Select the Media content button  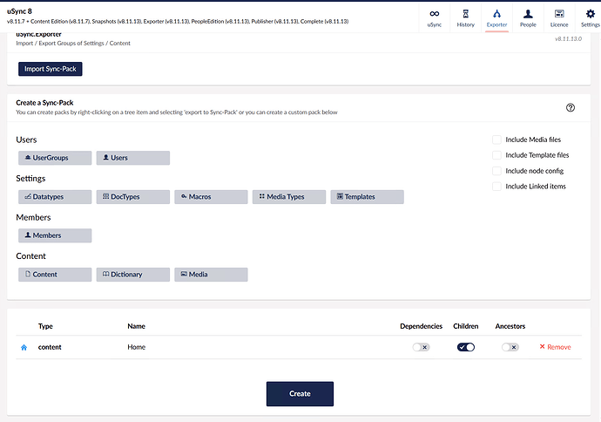211,275
